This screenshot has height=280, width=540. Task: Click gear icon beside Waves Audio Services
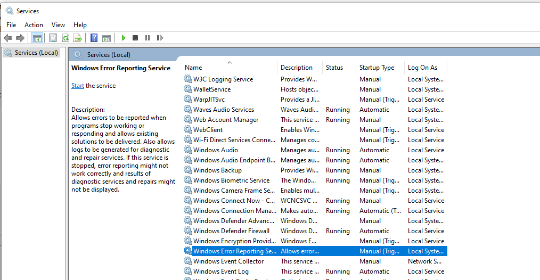tap(187, 109)
